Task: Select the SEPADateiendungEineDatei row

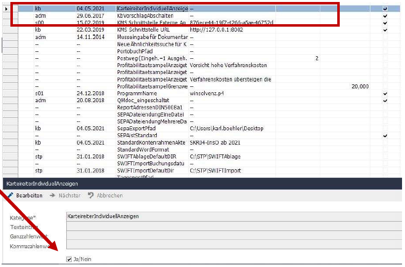Action: [151, 114]
